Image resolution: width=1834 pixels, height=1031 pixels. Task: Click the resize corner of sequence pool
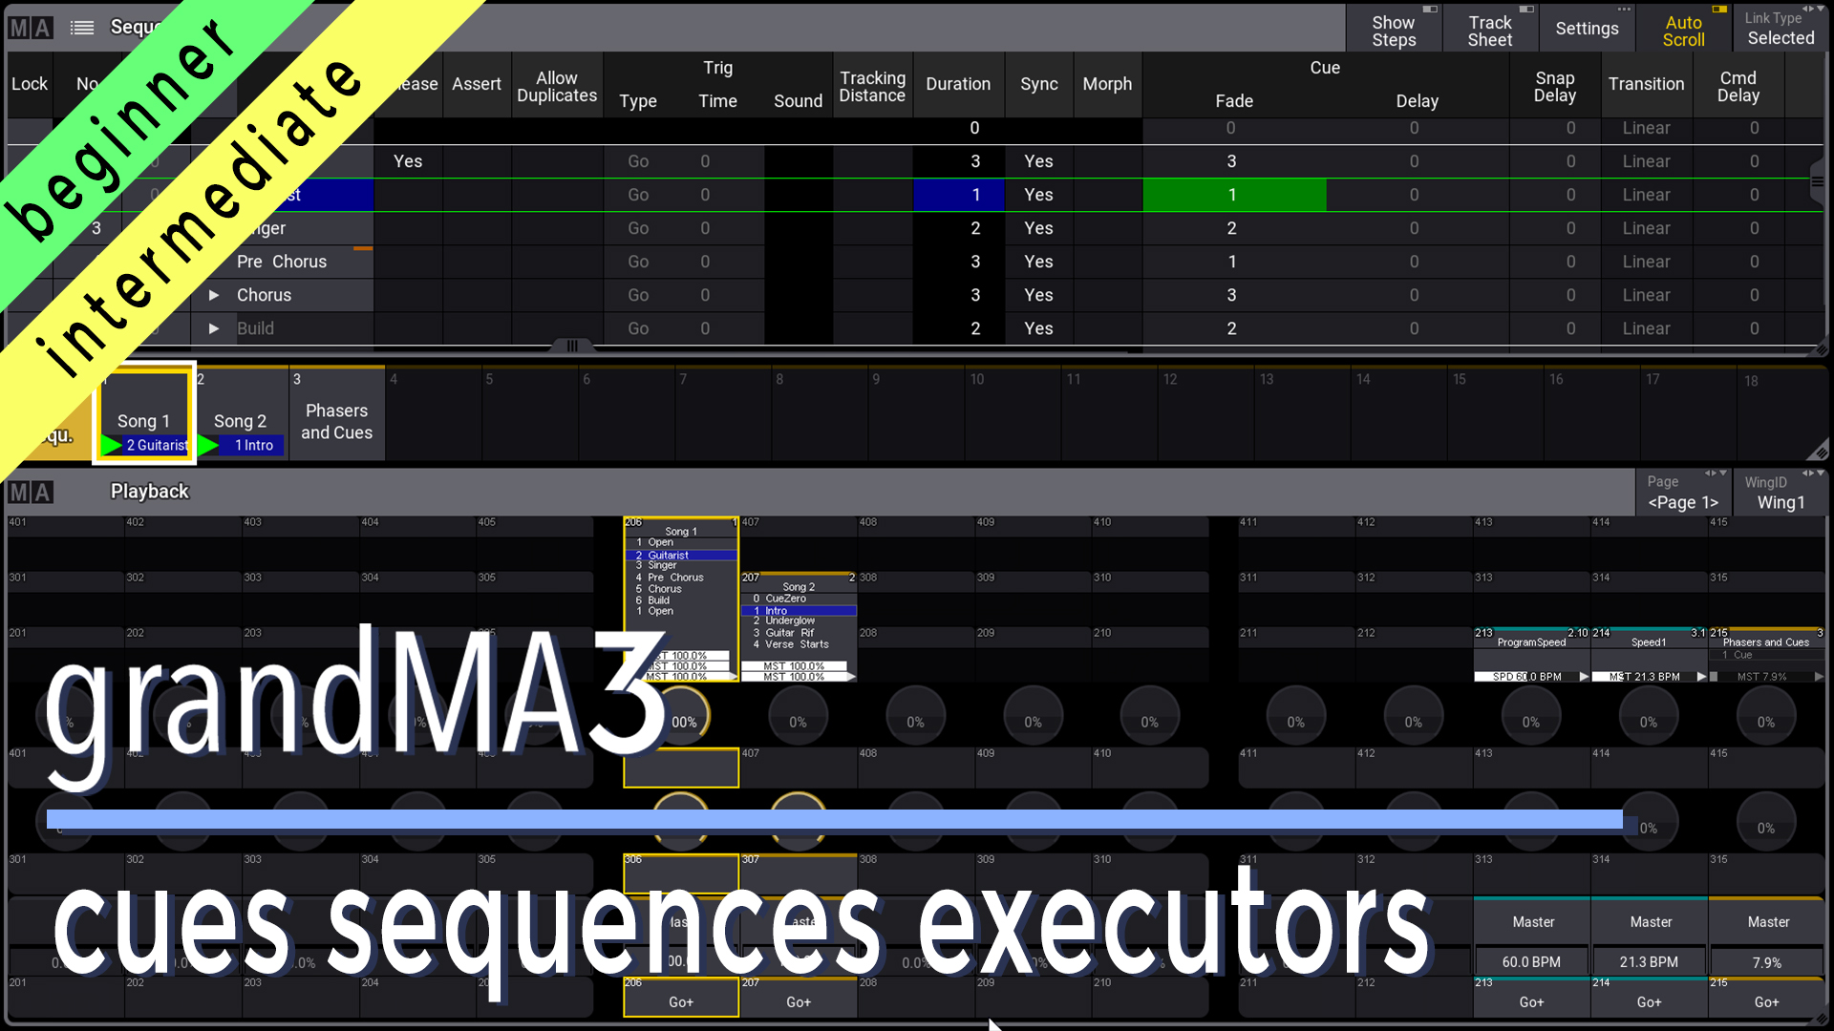tap(1821, 452)
